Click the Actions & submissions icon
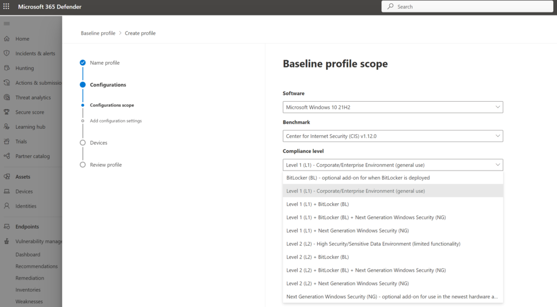The width and height of the screenshot is (557, 307). [7, 83]
